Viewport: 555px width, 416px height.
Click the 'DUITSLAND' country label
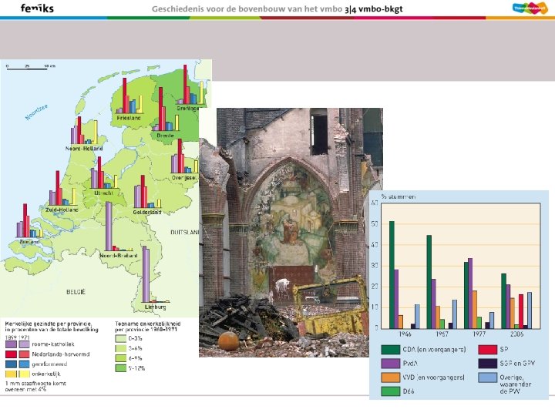[x=184, y=233]
